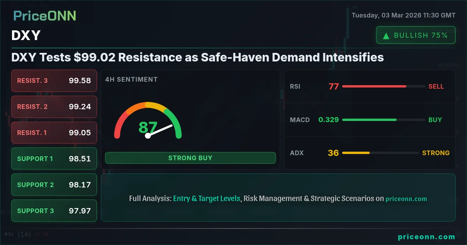The height and width of the screenshot is (245, 467).
Task: Click the date Tuesday, 03 Mar 2026
Action: click(404, 16)
